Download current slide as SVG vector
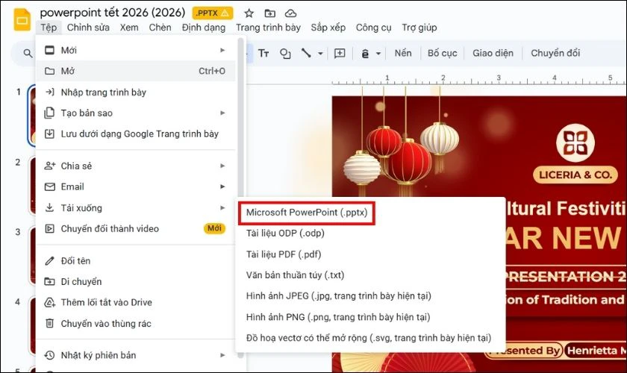627x373 pixels. coord(372,338)
